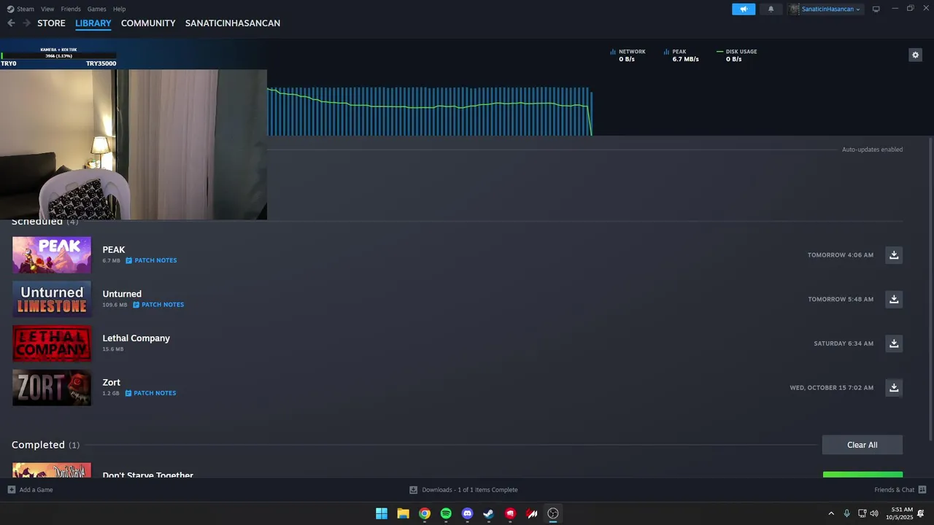Open the red app taskbar icon
The height and width of the screenshot is (525, 934).
[x=510, y=513]
